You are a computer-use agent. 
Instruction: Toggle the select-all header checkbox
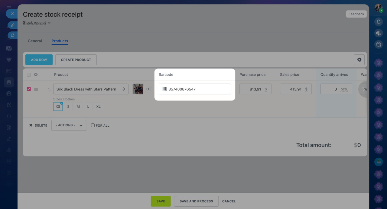29,75
